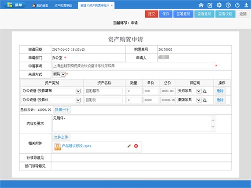The width and height of the screenshot is (251, 188).
Task: Open asset category dropdown 办公设备/投影幕布
Action: pos(51,91)
